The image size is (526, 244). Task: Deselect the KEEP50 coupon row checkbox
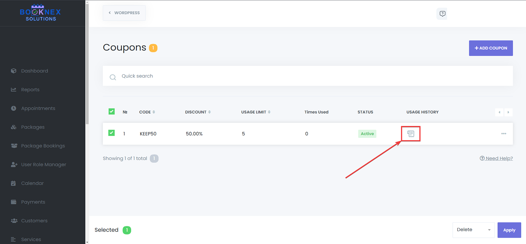tap(112, 133)
